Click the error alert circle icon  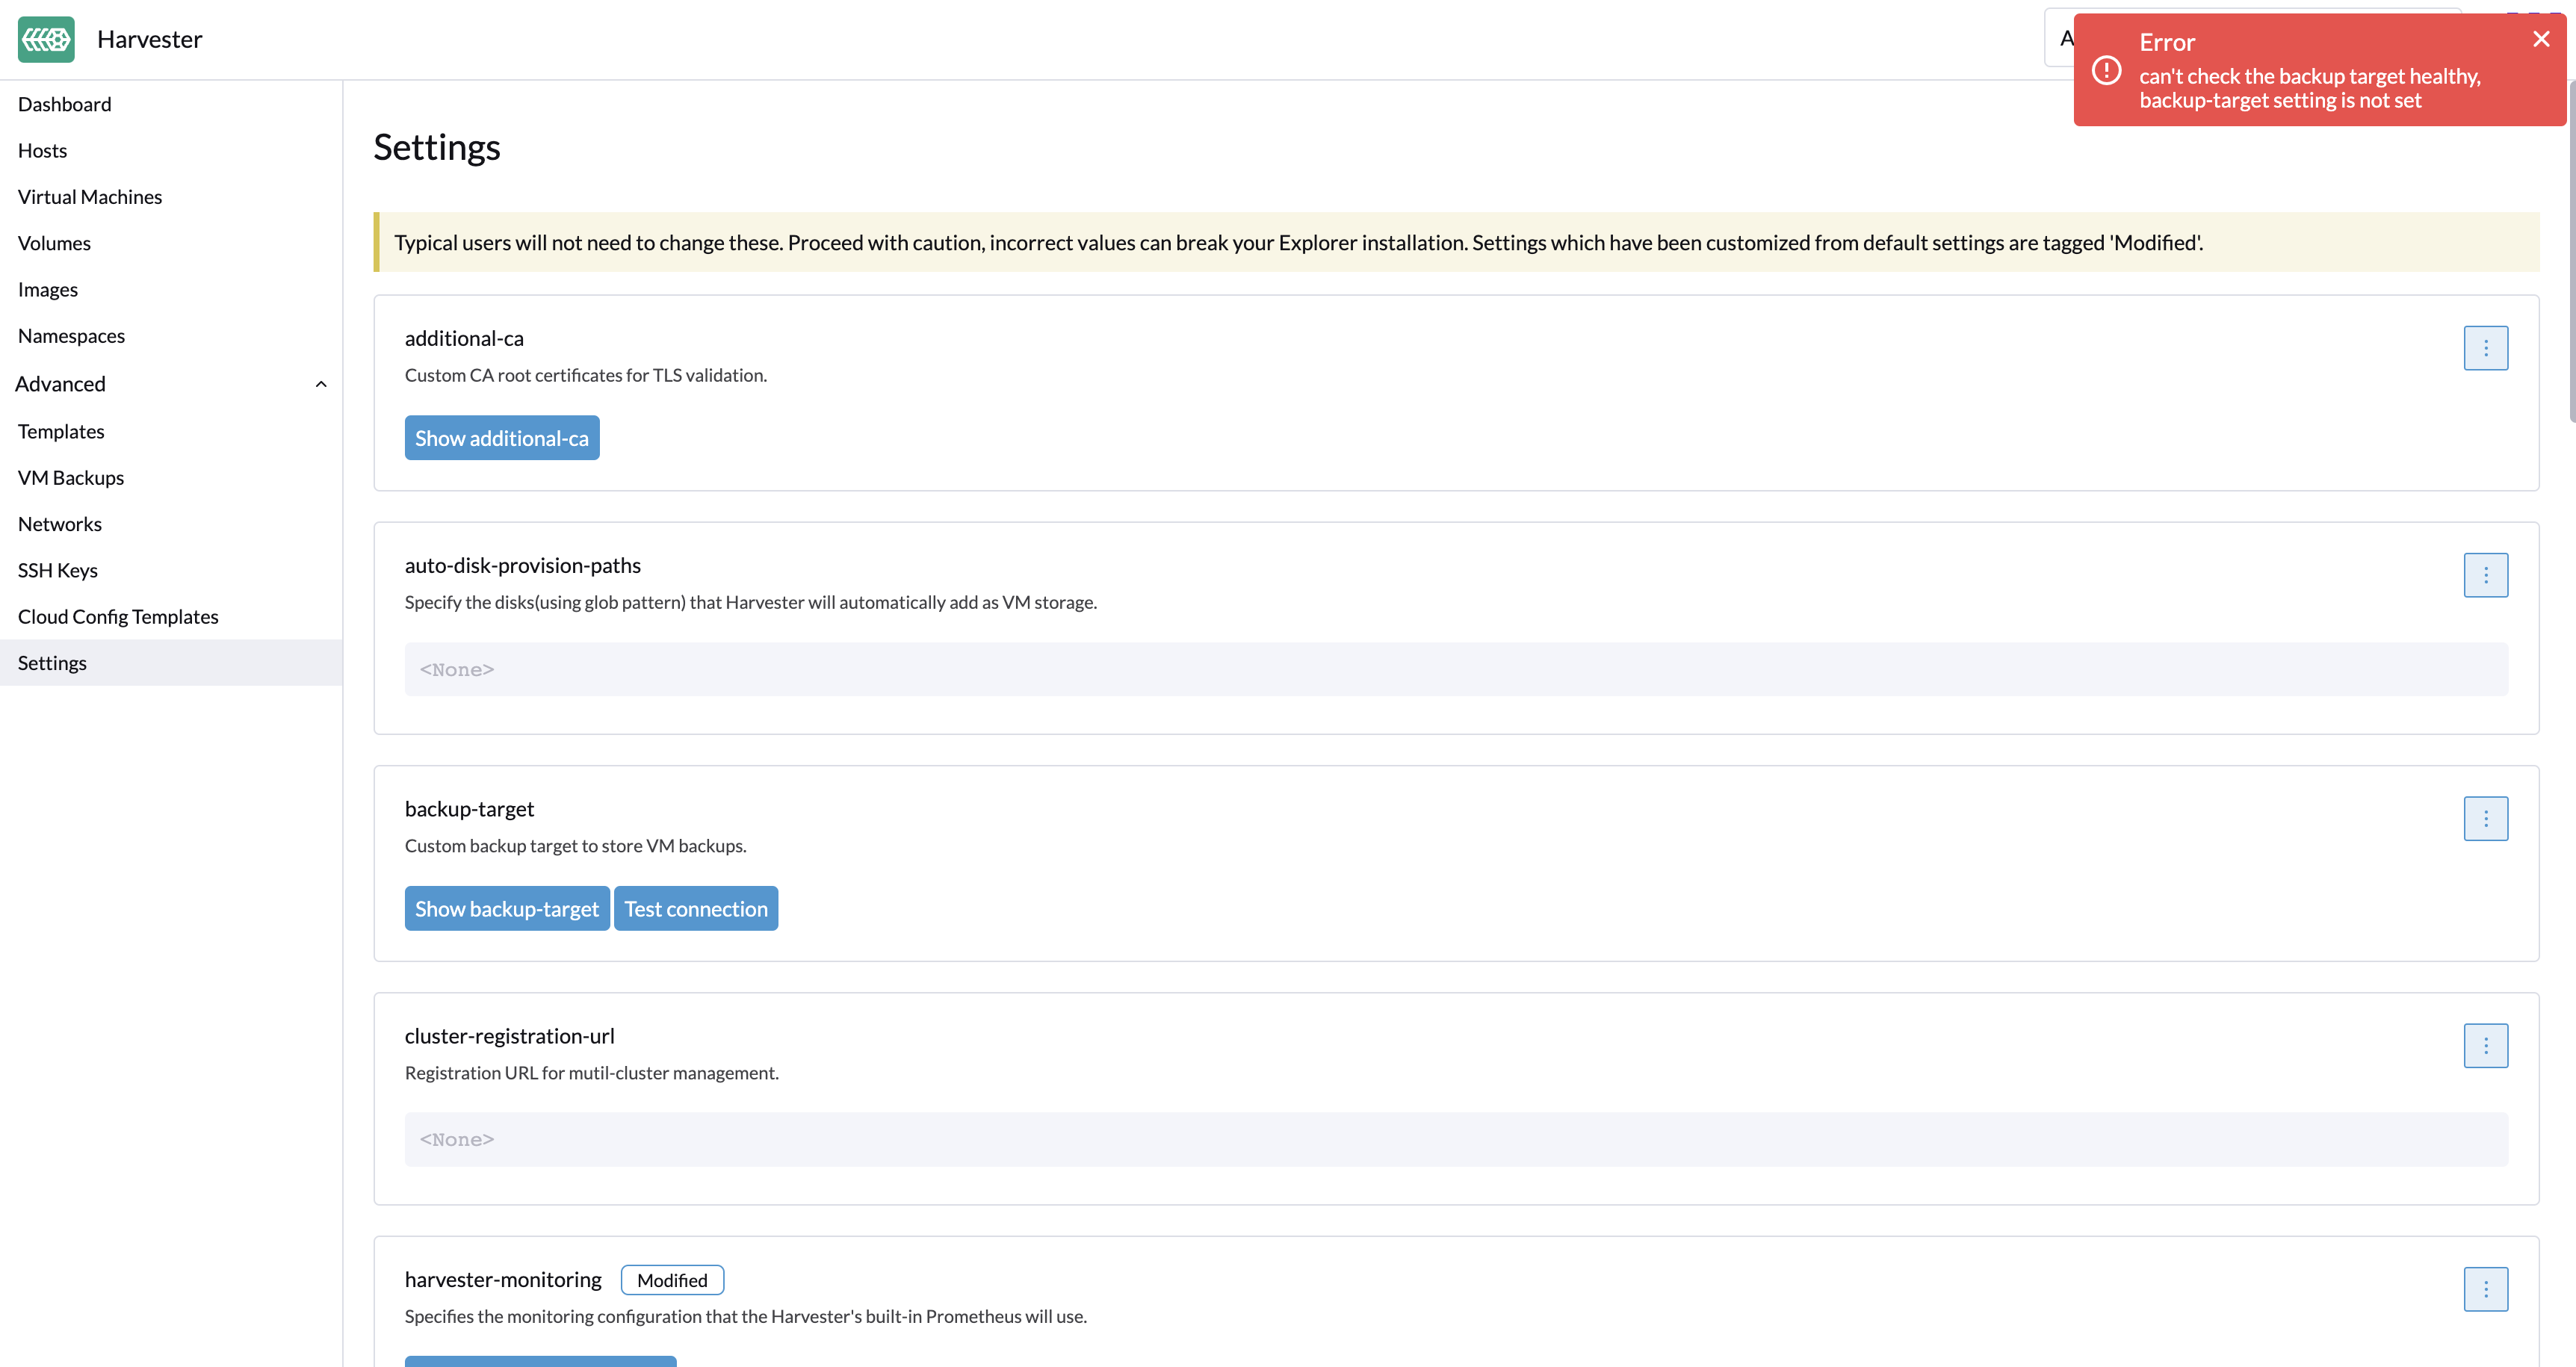click(x=2107, y=70)
